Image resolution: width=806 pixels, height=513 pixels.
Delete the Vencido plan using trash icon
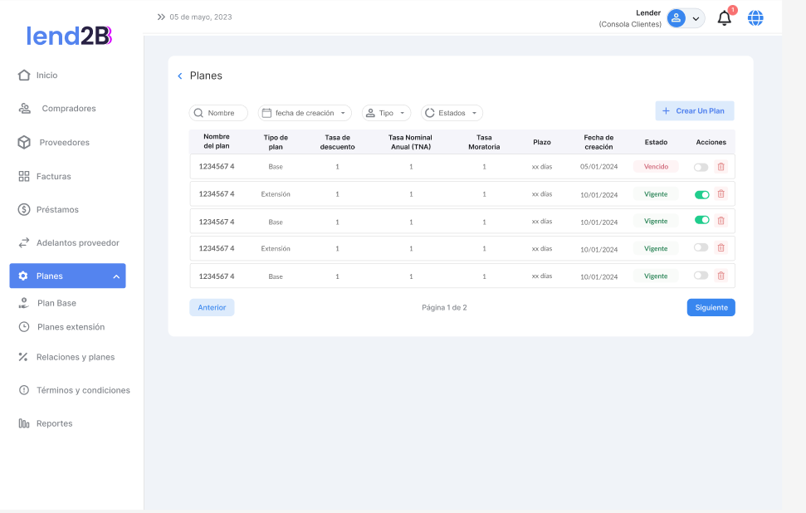pyautogui.click(x=721, y=167)
